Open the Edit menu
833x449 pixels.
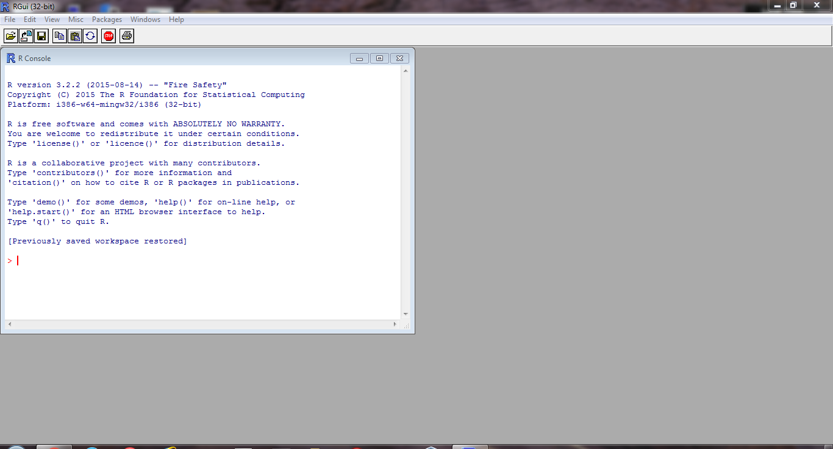tap(30, 20)
